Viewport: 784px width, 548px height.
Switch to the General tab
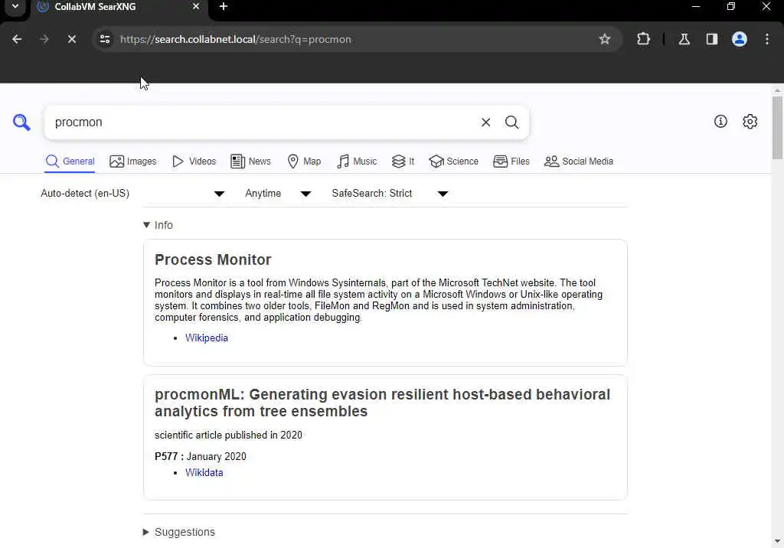point(70,161)
